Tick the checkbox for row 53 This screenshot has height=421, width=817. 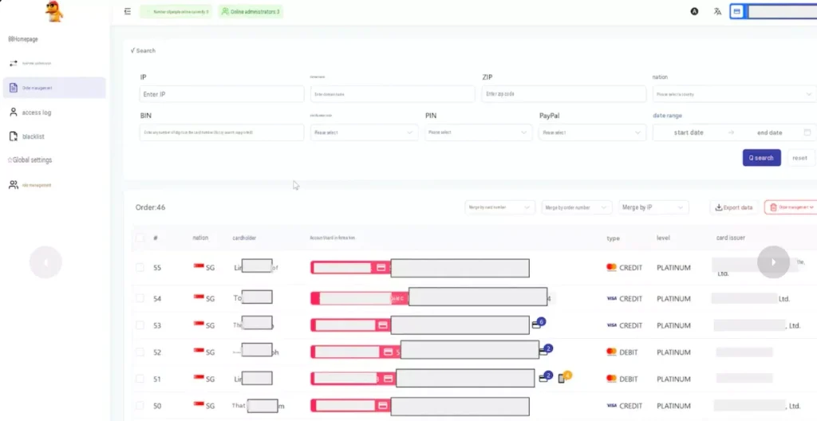point(140,325)
